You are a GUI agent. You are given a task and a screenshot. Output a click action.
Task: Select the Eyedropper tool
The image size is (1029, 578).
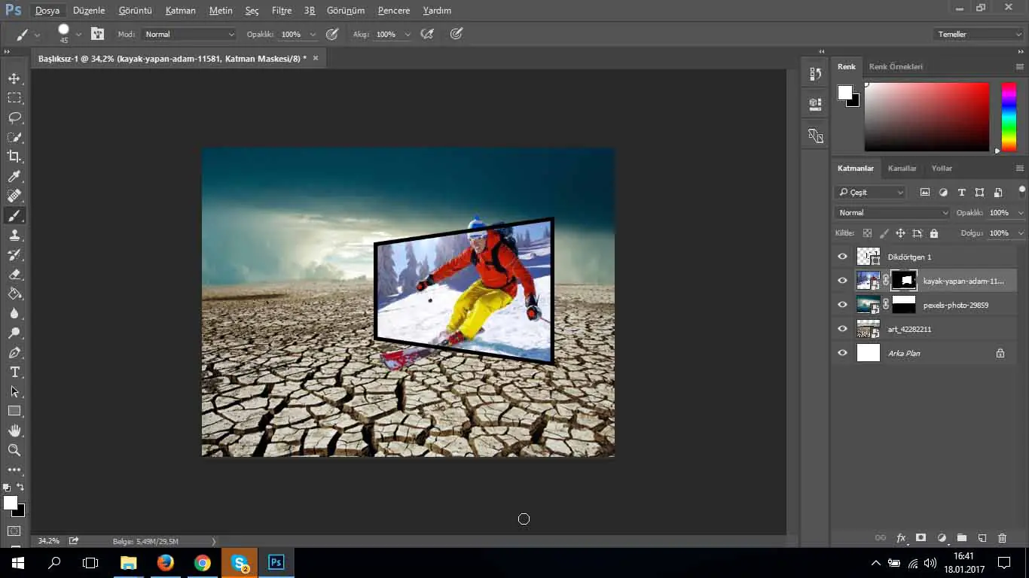tap(14, 177)
